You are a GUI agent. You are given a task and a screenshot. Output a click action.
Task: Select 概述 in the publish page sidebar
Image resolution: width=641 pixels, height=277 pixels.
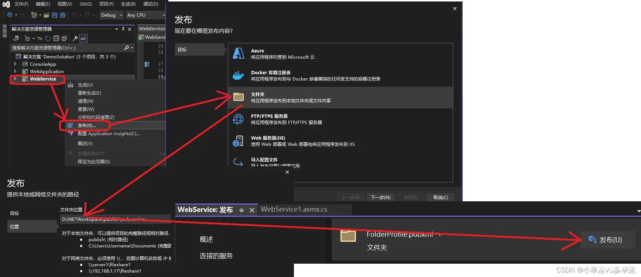click(x=206, y=239)
